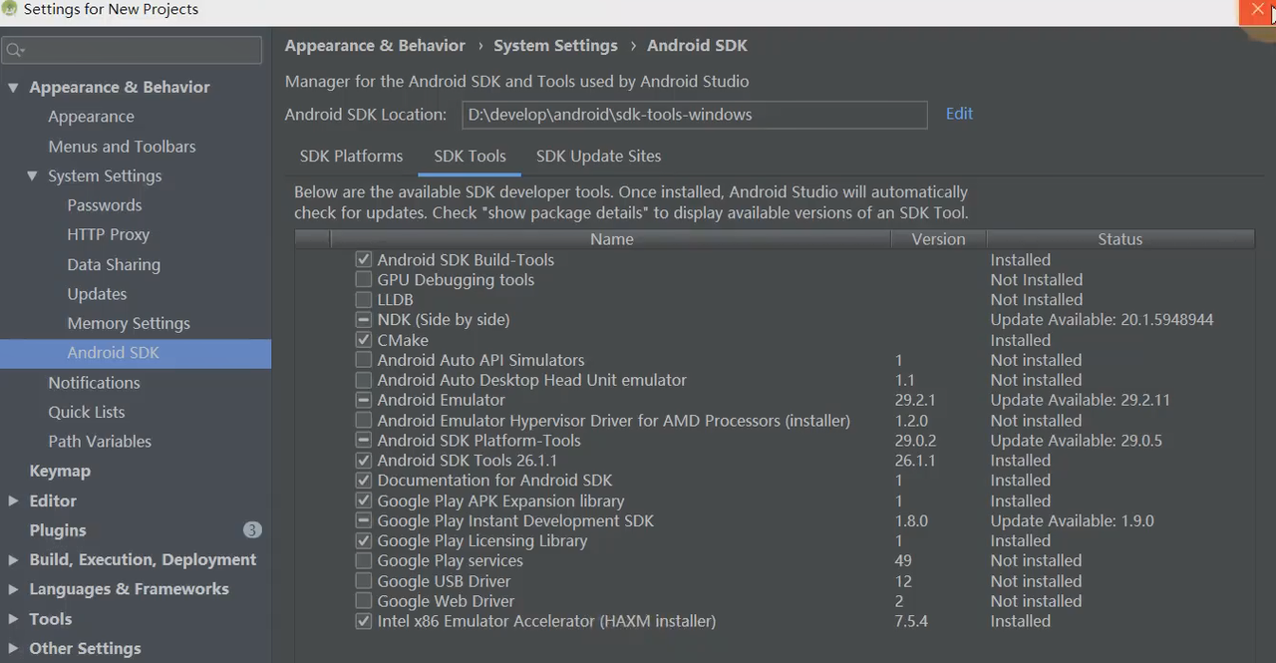Expand the Build, Execution, Deployment section
Image resolution: width=1276 pixels, height=663 pixels.
tap(13, 560)
